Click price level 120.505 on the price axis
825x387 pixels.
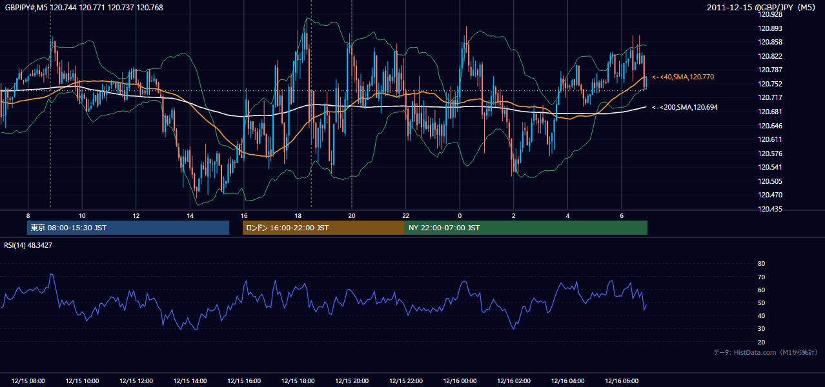click(x=769, y=181)
